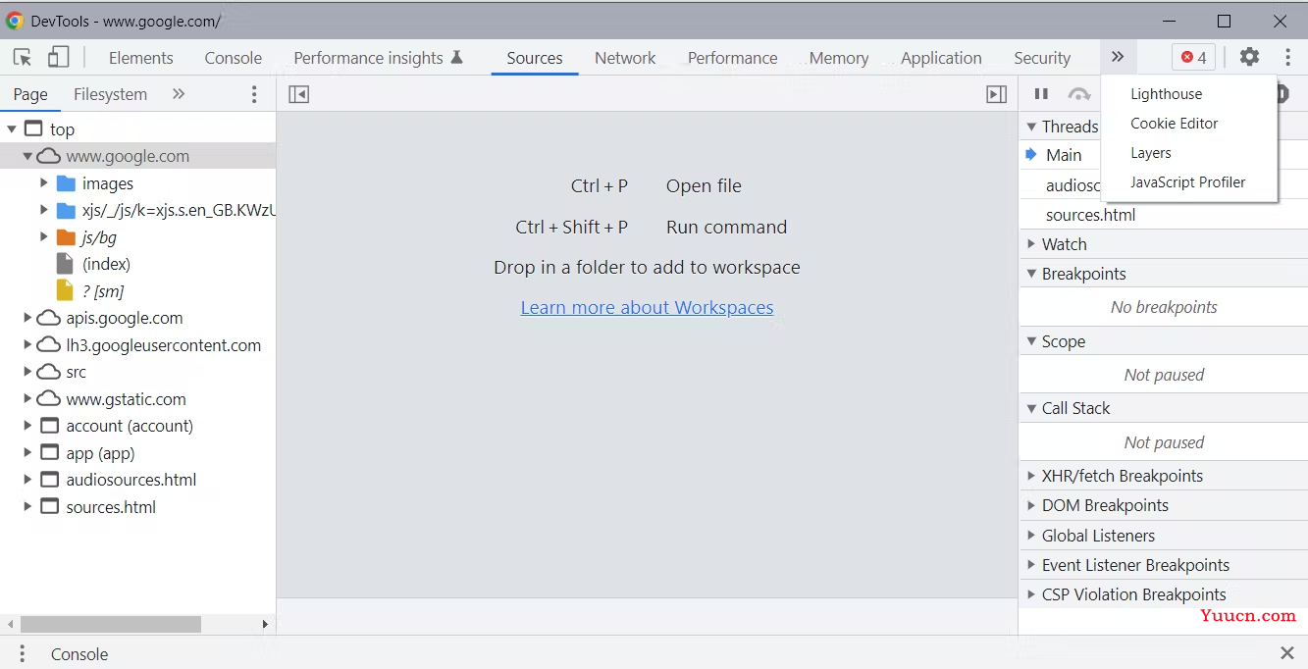
Task: Click the (index) file icon
Action: (x=65, y=264)
